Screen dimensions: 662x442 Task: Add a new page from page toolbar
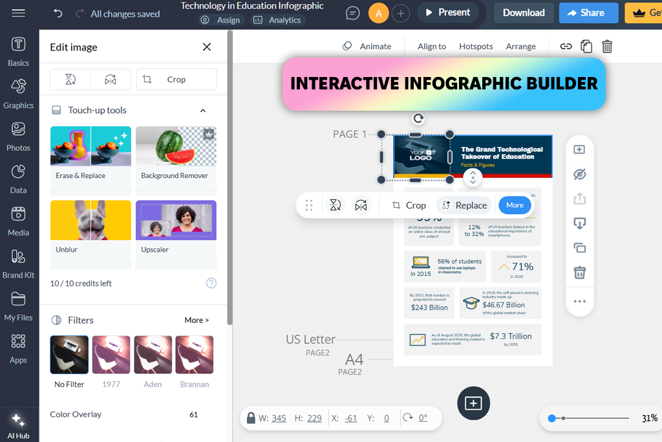coord(579,149)
